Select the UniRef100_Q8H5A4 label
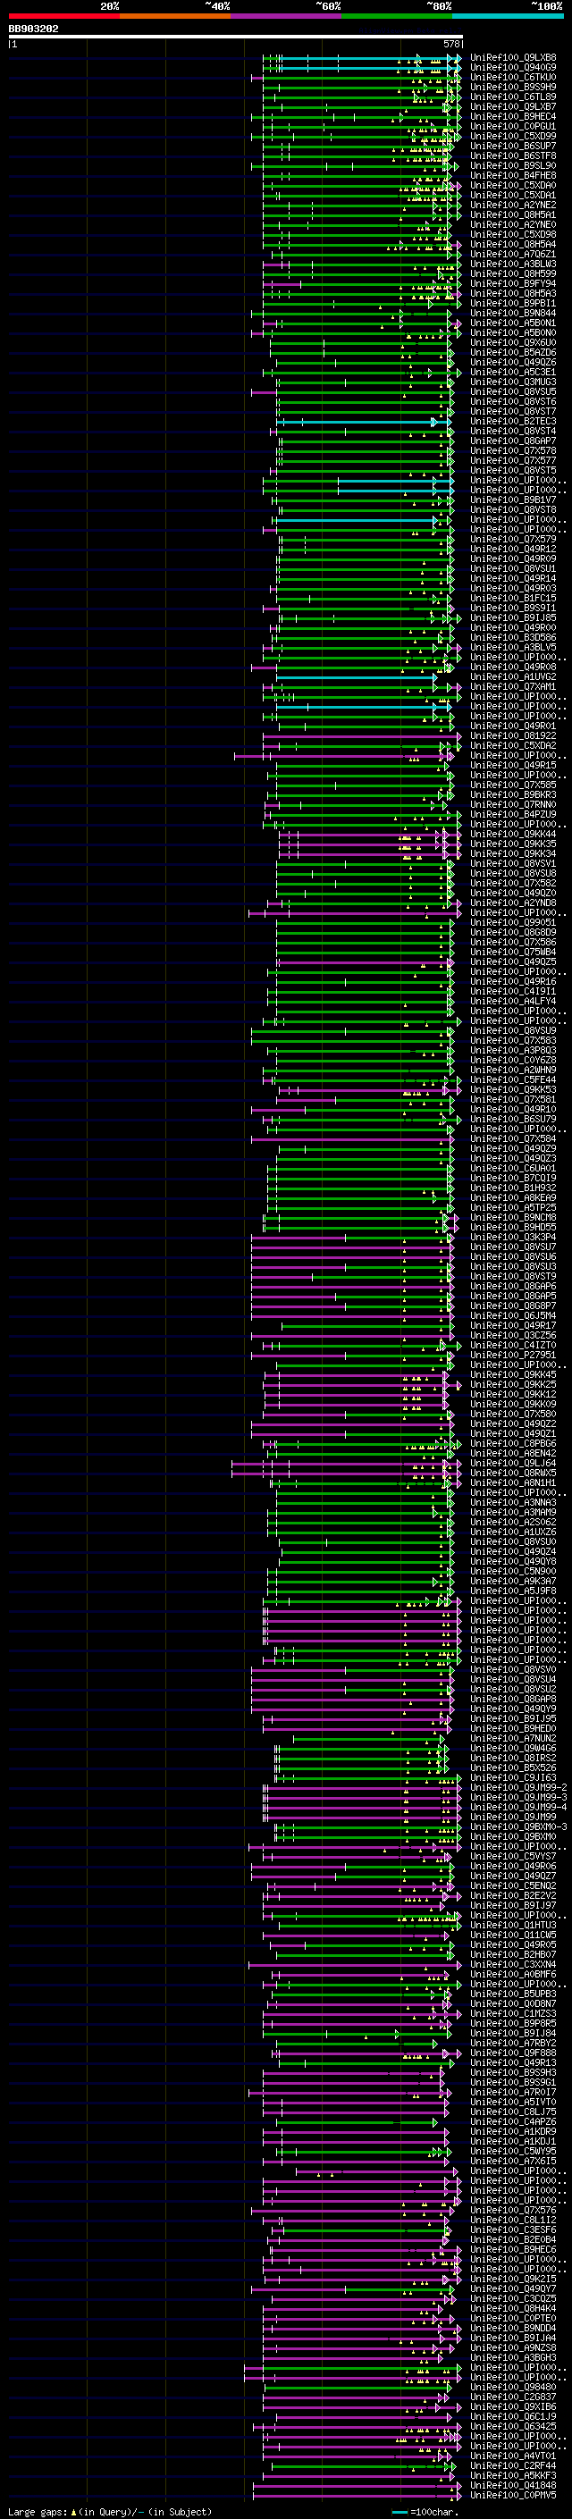The width and height of the screenshot is (572, 2519). point(513,245)
